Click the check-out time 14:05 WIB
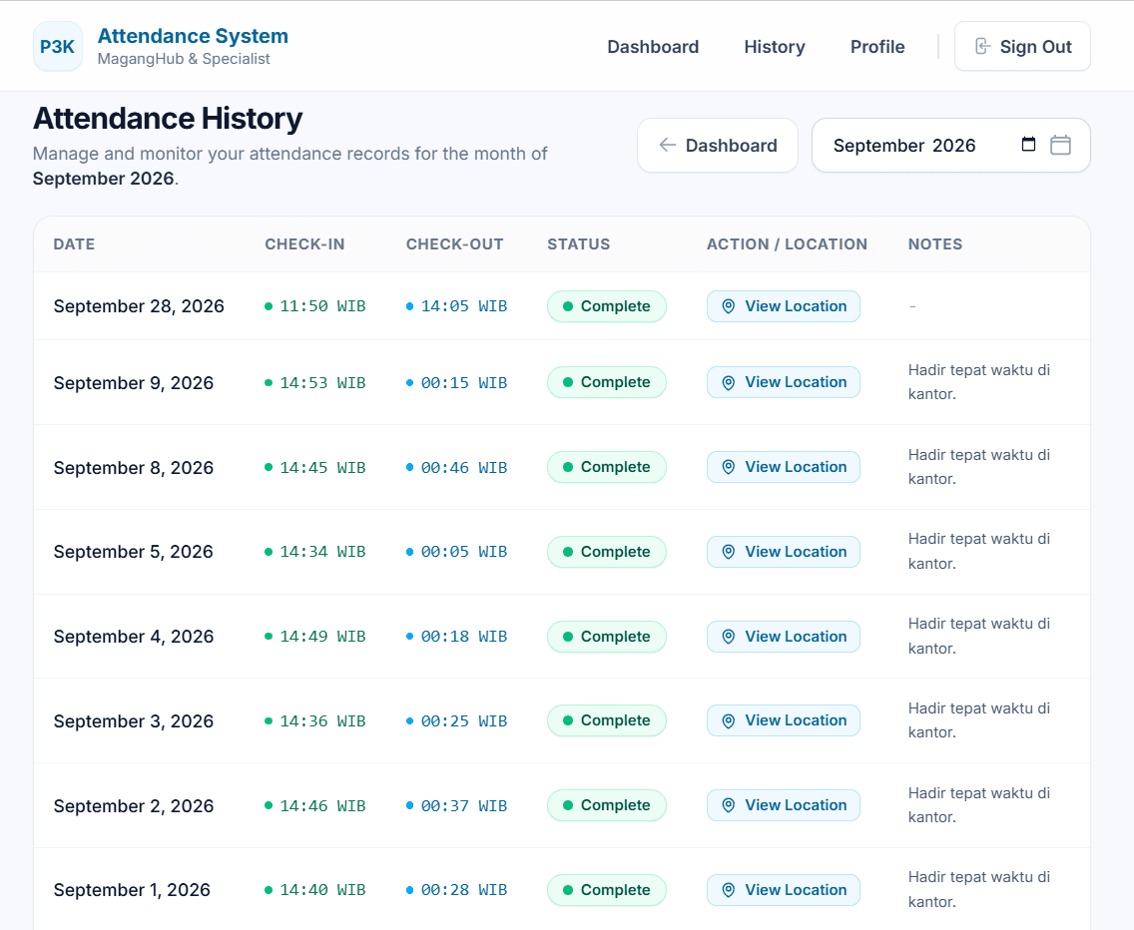 457,306
